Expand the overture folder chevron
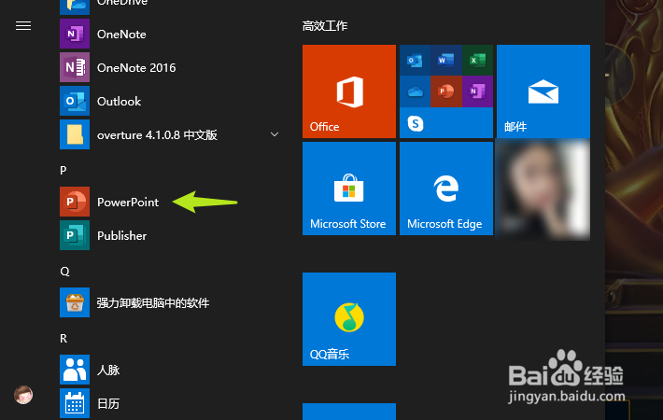The height and width of the screenshot is (420, 663). 275,134
